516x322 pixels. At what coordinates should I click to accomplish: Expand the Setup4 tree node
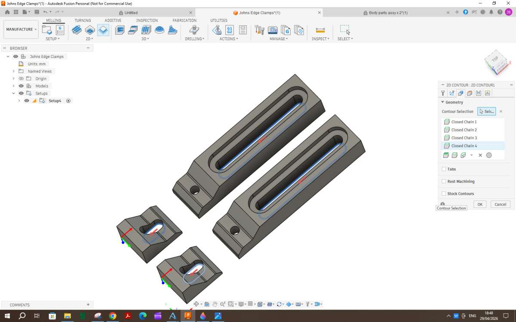pyautogui.click(x=19, y=100)
